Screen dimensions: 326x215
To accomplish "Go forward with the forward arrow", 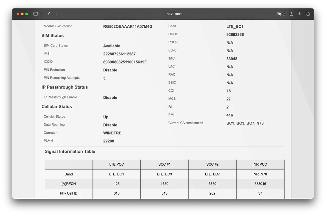I will click(57, 14).
